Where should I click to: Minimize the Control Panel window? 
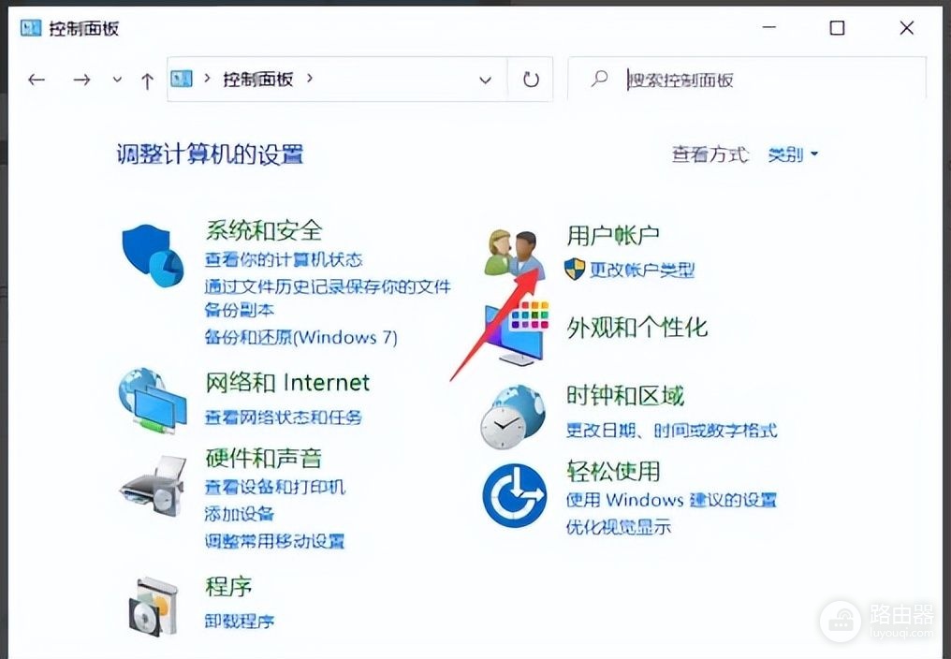pyautogui.click(x=769, y=28)
